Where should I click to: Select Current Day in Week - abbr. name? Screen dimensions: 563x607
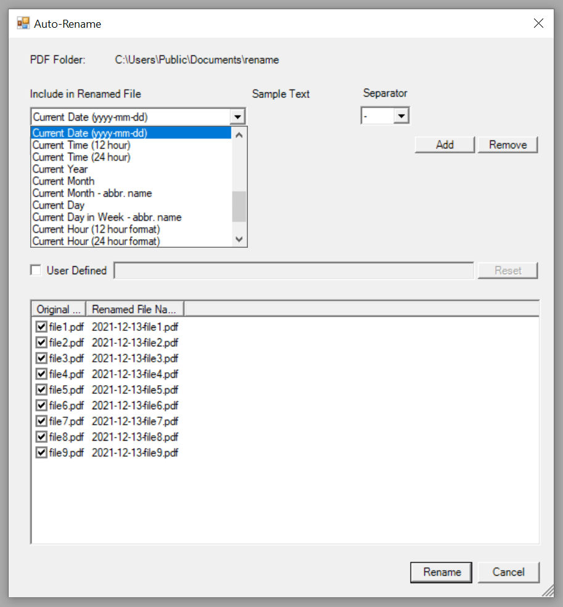point(131,217)
